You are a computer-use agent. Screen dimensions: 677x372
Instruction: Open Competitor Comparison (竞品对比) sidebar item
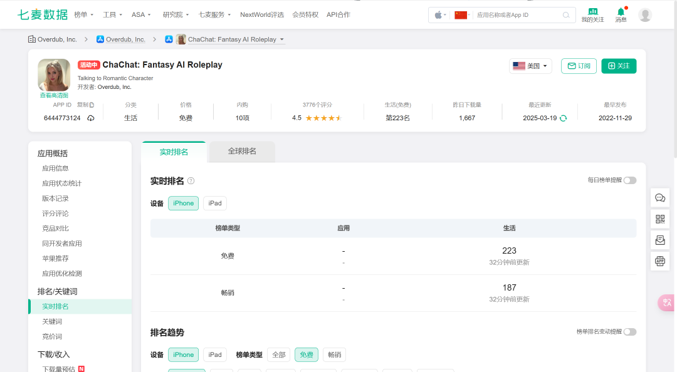click(x=55, y=229)
